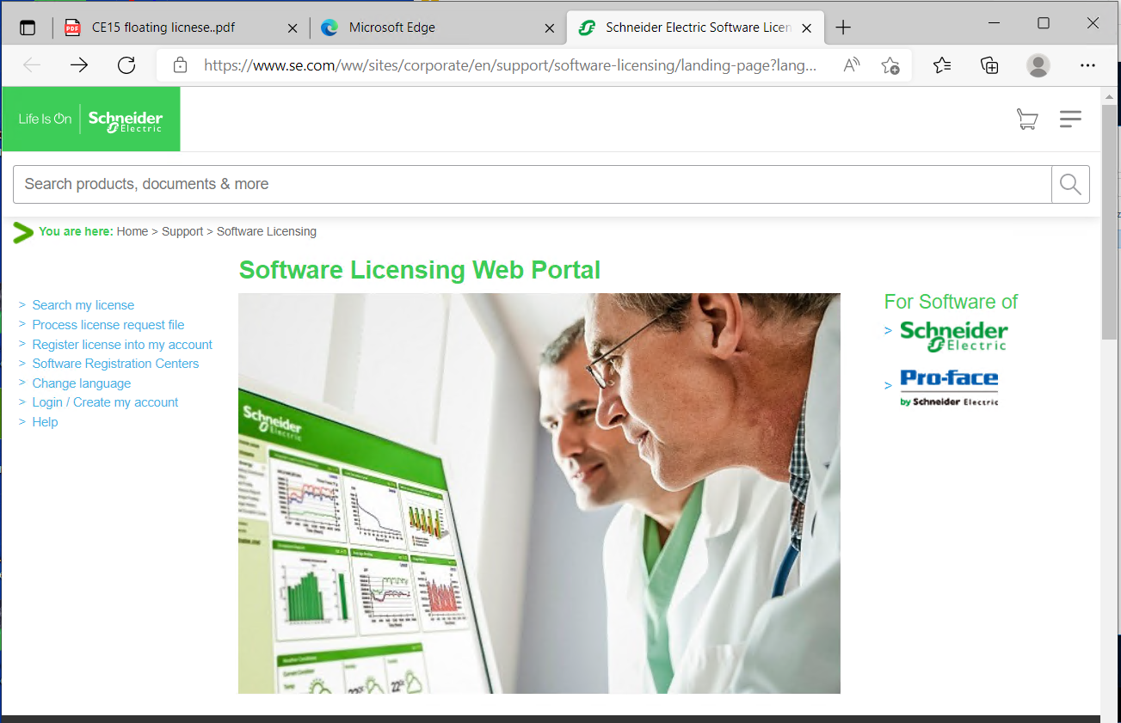Open the Change language link
The height and width of the screenshot is (723, 1121).
82,383
